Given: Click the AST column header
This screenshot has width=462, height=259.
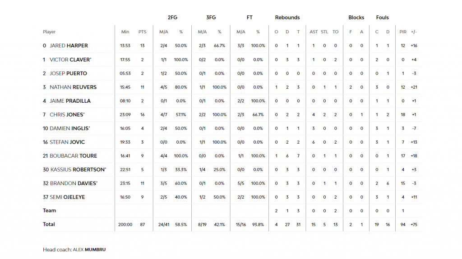Looking at the screenshot, I should pos(314,32).
